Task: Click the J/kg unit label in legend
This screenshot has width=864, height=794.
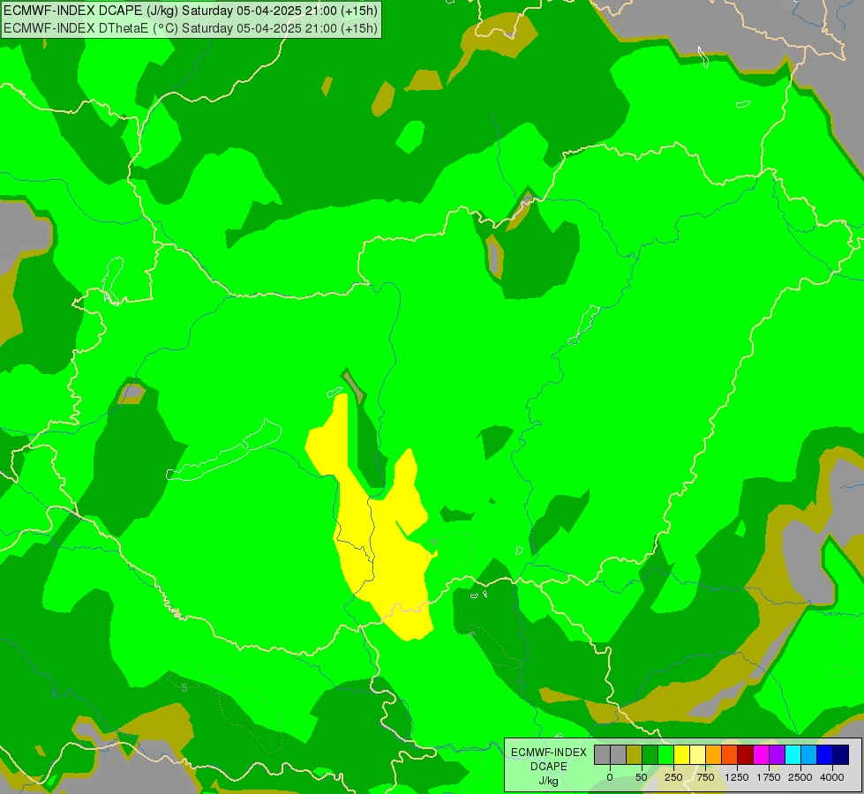Action: (548, 782)
